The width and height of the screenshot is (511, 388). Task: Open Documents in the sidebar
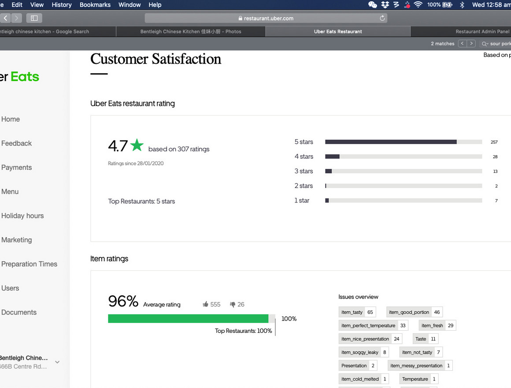point(19,312)
